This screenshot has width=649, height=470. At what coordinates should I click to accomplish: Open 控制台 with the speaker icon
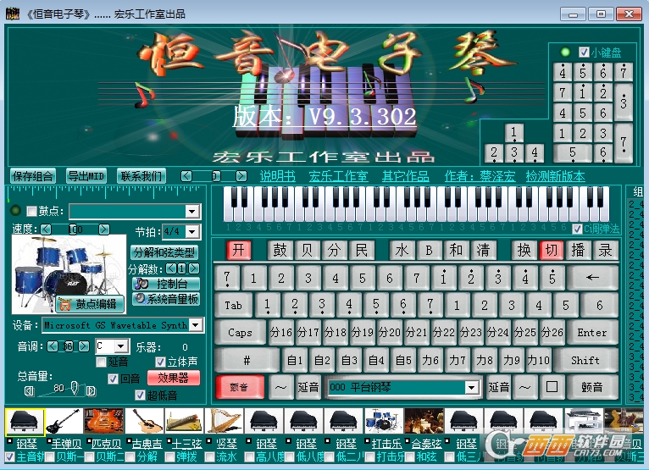(166, 284)
